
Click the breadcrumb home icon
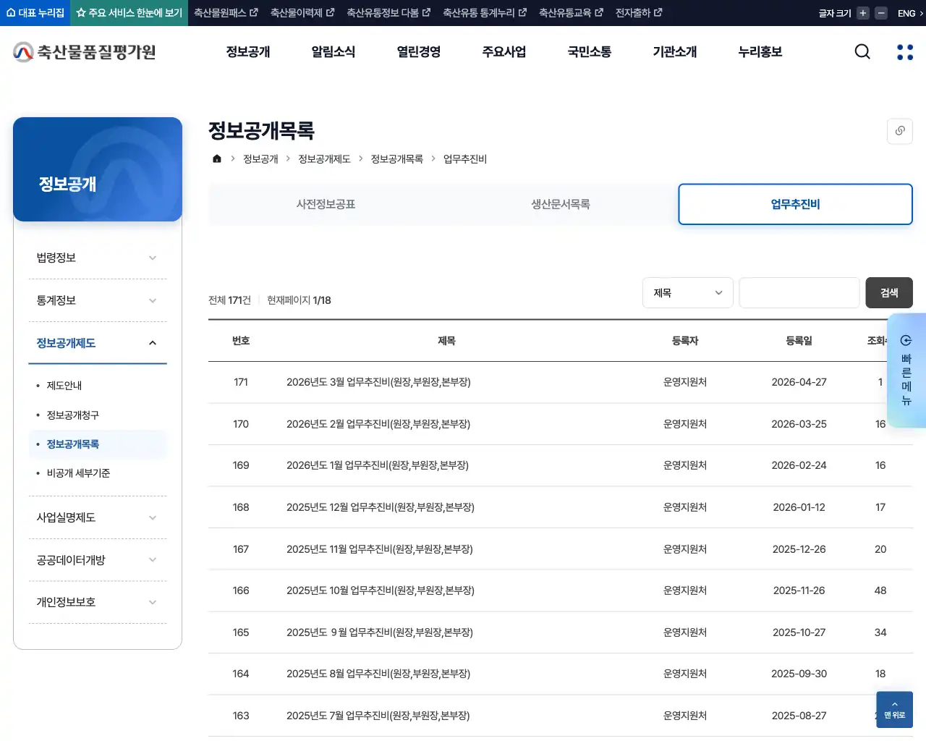click(x=216, y=158)
